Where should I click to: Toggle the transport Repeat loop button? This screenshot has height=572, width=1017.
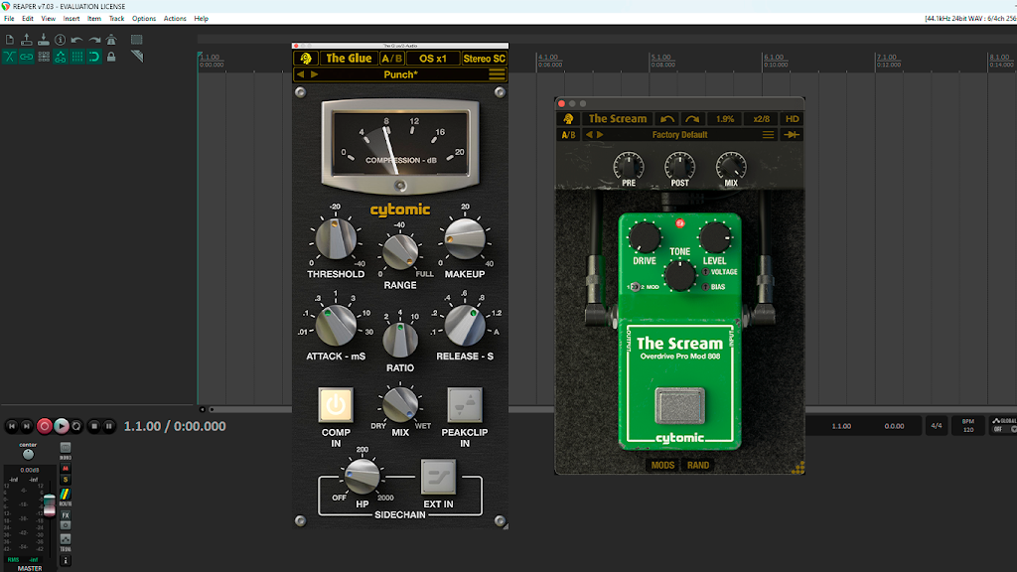(76, 426)
